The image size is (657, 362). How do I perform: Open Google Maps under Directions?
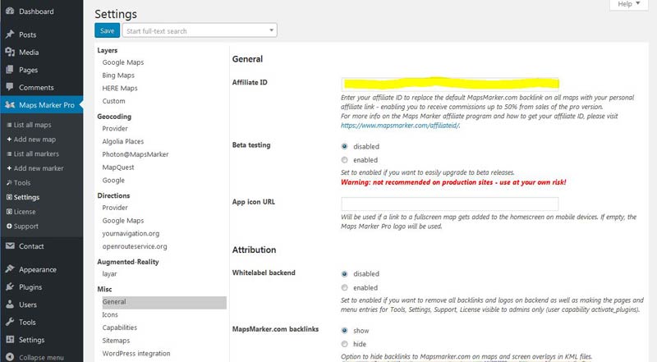(122, 220)
